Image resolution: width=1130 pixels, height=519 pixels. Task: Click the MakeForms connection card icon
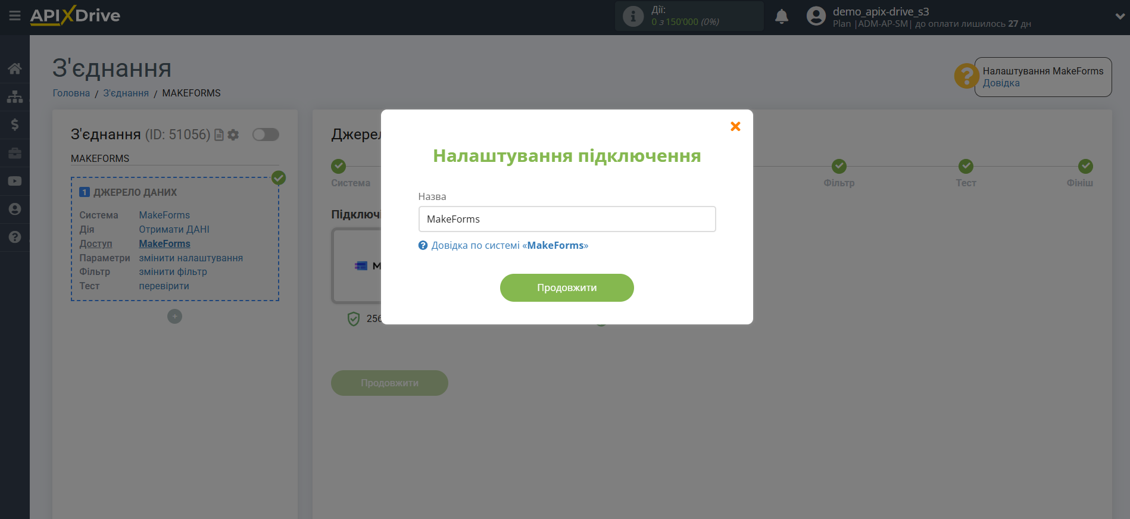(x=361, y=266)
